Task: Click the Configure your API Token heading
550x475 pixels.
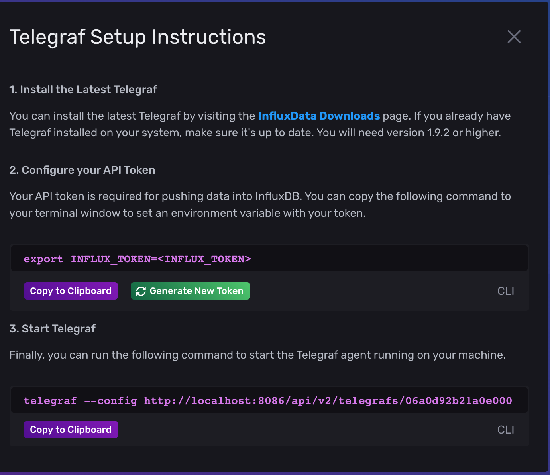Action: (82, 170)
